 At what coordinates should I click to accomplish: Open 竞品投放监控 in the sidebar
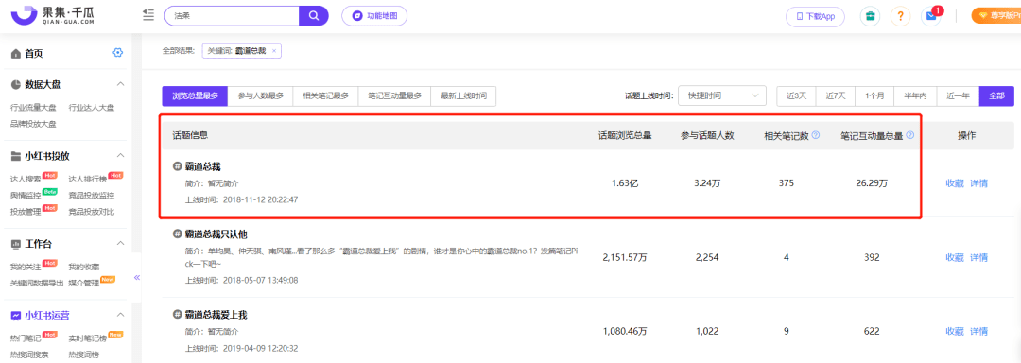(x=92, y=195)
